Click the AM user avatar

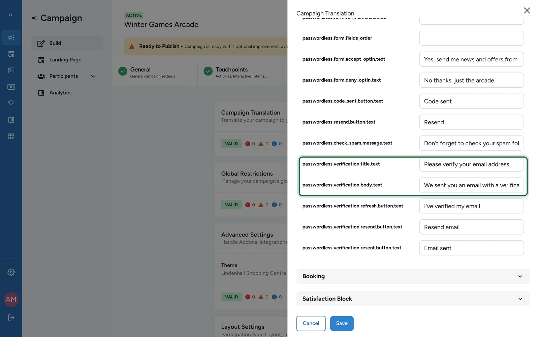(x=11, y=300)
